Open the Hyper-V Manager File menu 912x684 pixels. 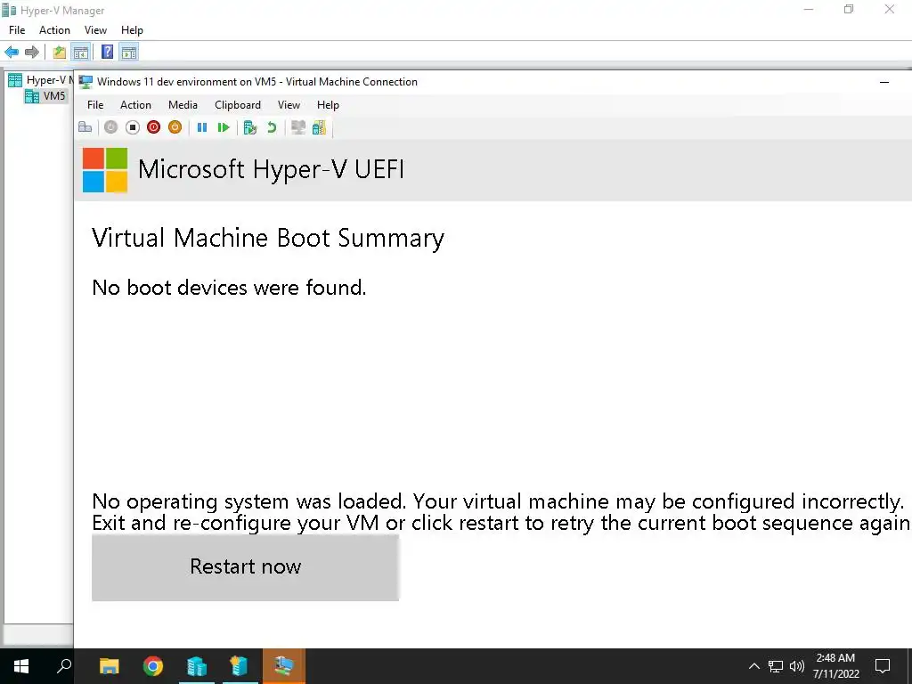pos(17,30)
